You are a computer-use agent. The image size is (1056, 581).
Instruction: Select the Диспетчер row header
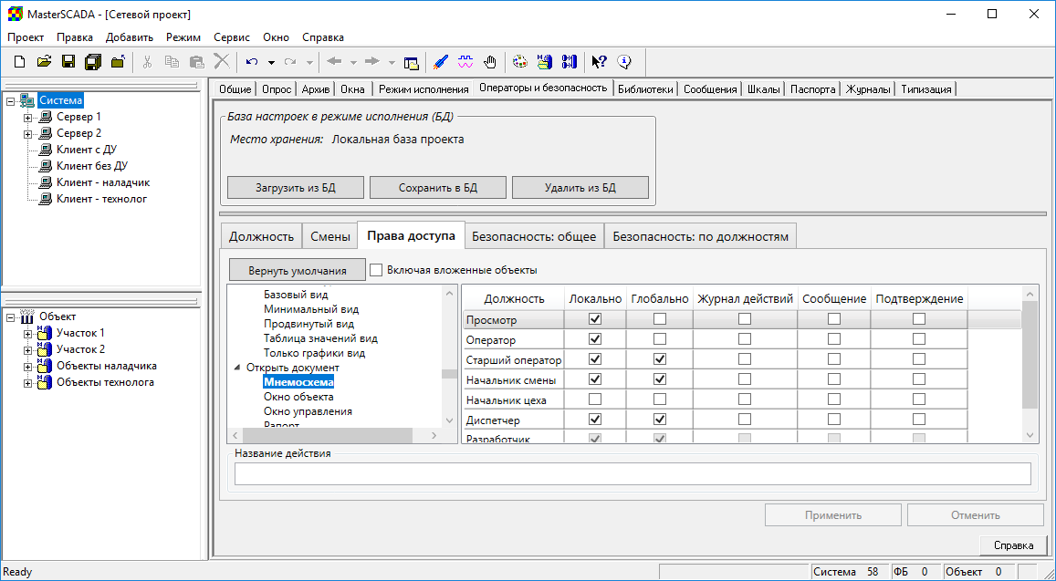[x=513, y=420]
